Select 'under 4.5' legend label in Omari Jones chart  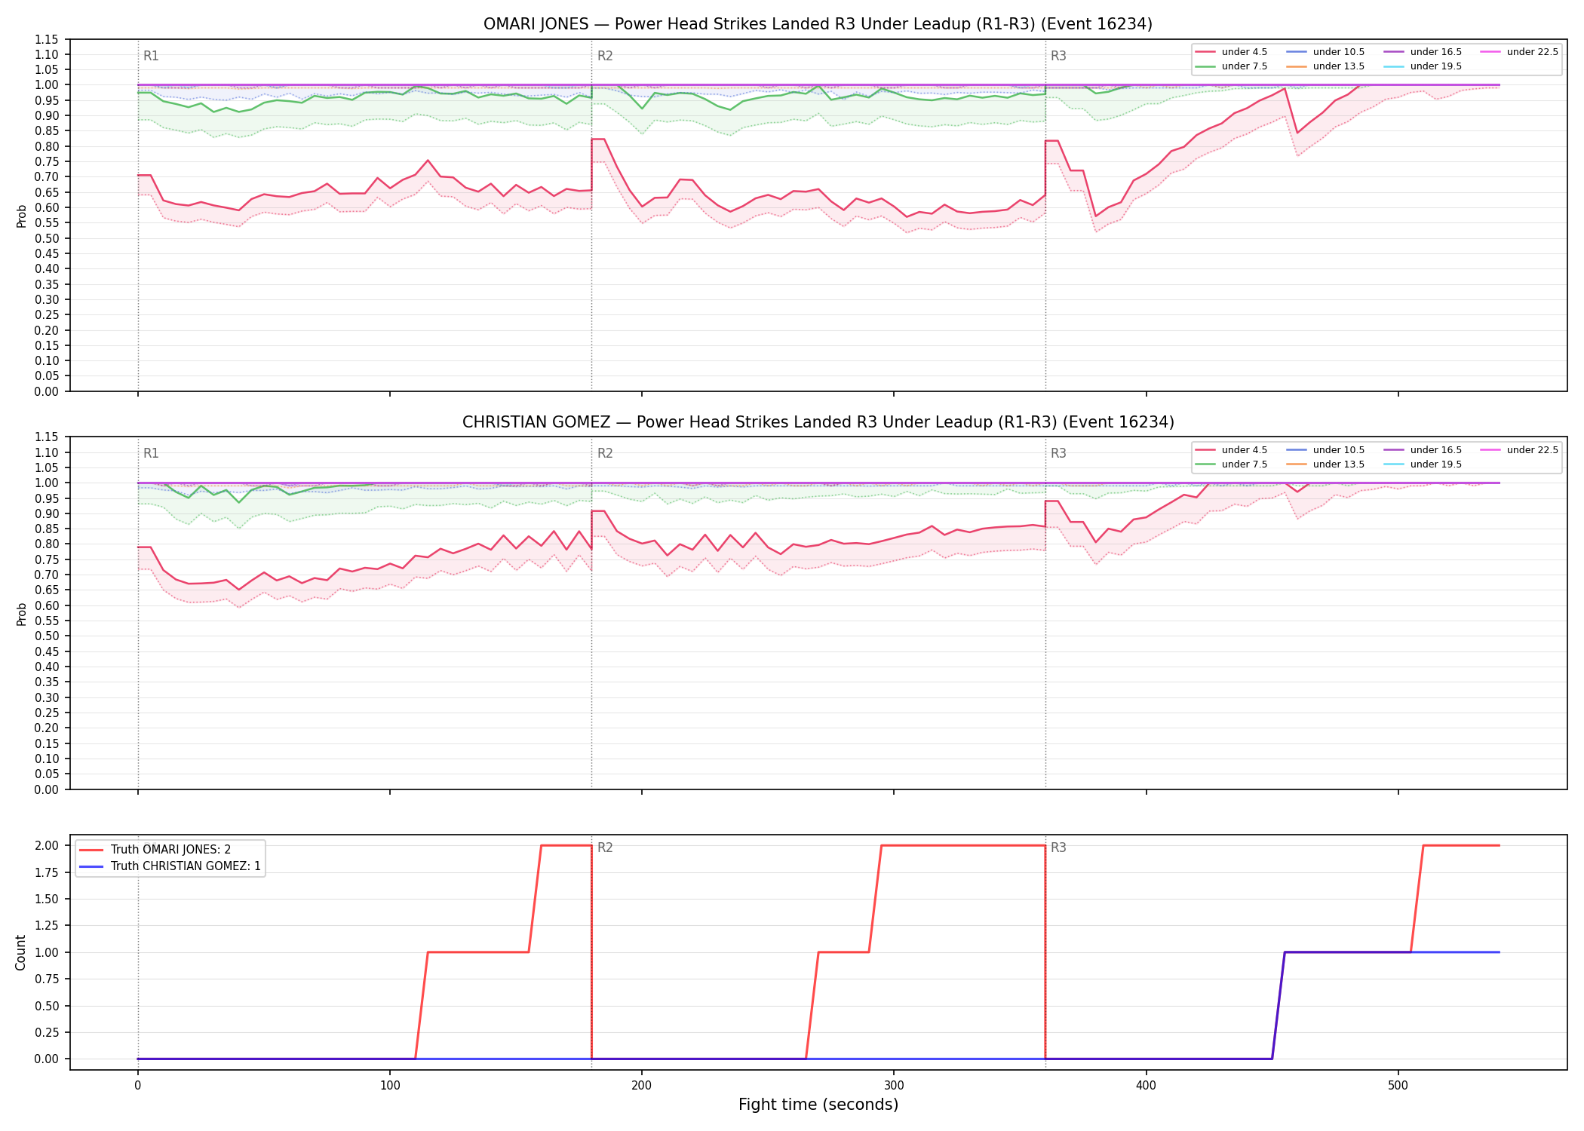point(1245,52)
